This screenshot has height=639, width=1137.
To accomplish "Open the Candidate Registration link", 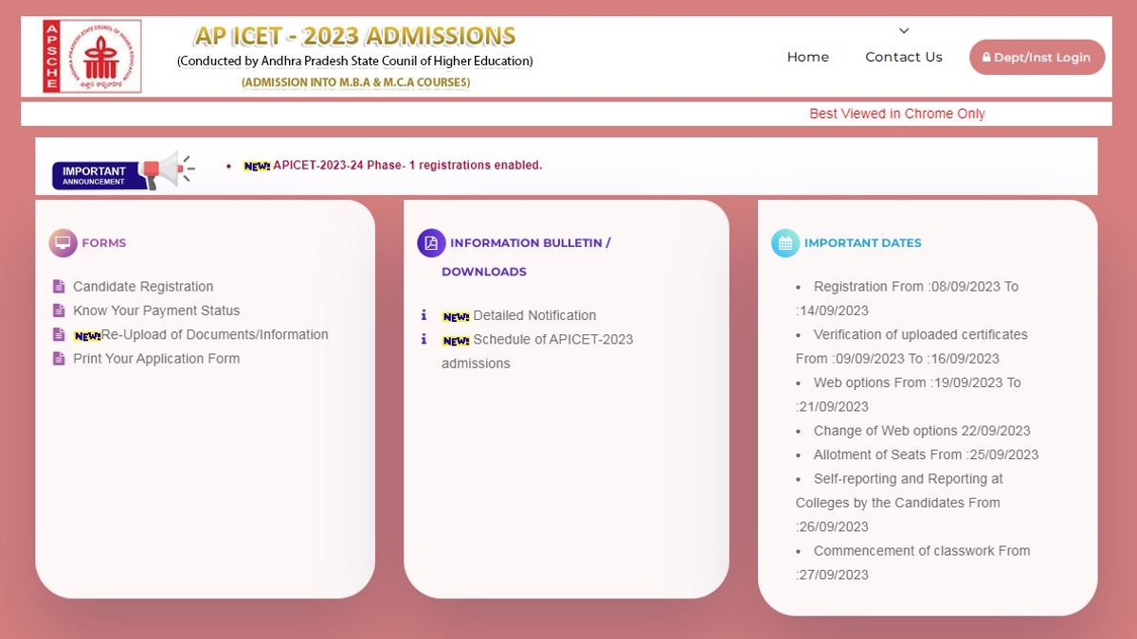I will click(143, 287).
